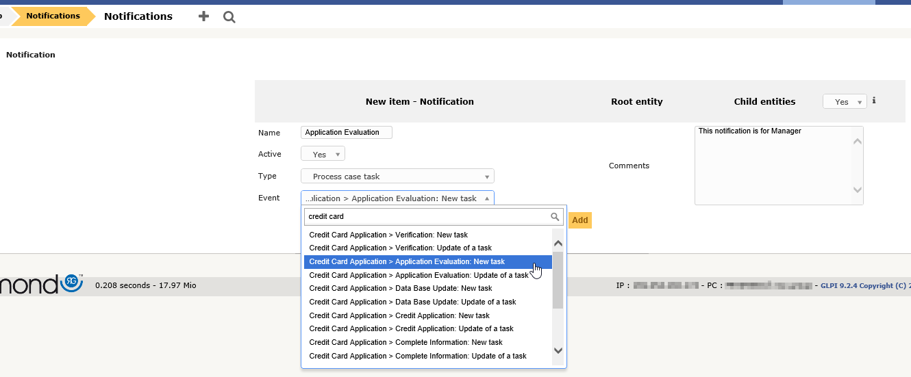The image size is (911, 377).
Task: Click the plus icon to add notification
Action: coord(203,16)
